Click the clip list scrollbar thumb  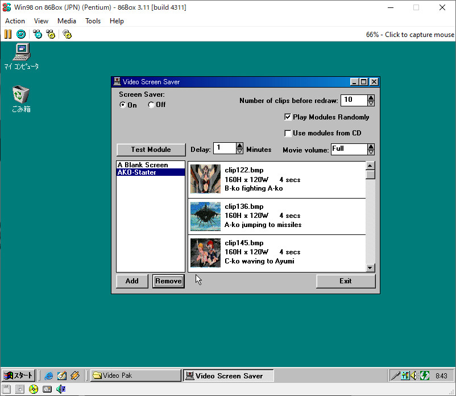coord(370,175)
